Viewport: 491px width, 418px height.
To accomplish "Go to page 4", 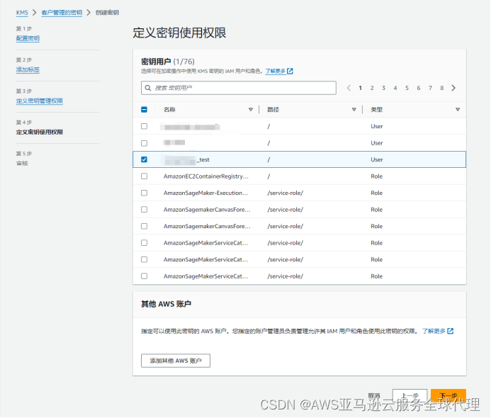I will 395,88.
